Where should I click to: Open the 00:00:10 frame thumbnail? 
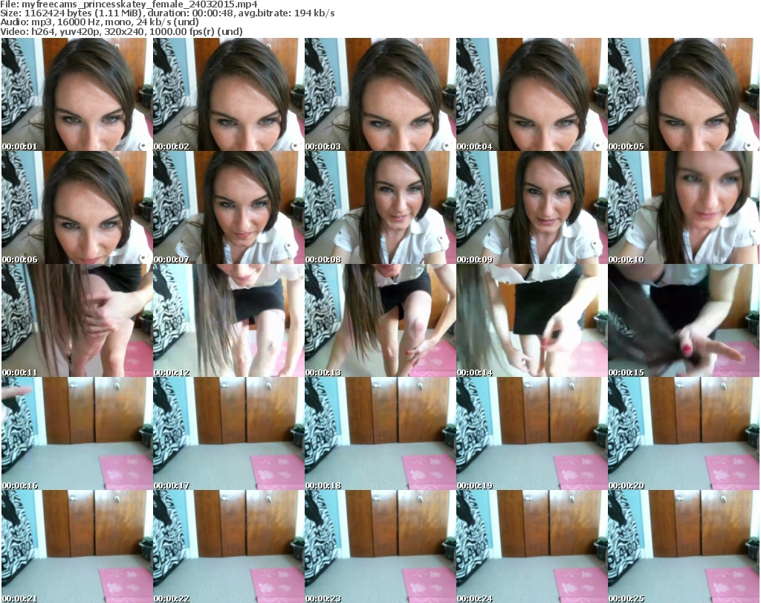pyautogui.click(x=684, y=207)
